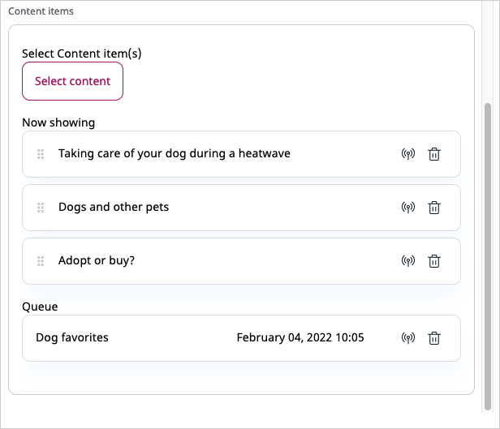Viewport: 500px width, 429px height.
Task: Delete the heatwave article with trash icon
Action: click(434, 154)
